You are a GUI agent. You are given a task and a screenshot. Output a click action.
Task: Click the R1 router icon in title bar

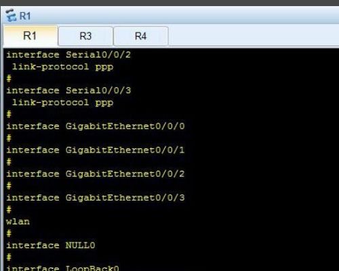click(x=11, y=15)
